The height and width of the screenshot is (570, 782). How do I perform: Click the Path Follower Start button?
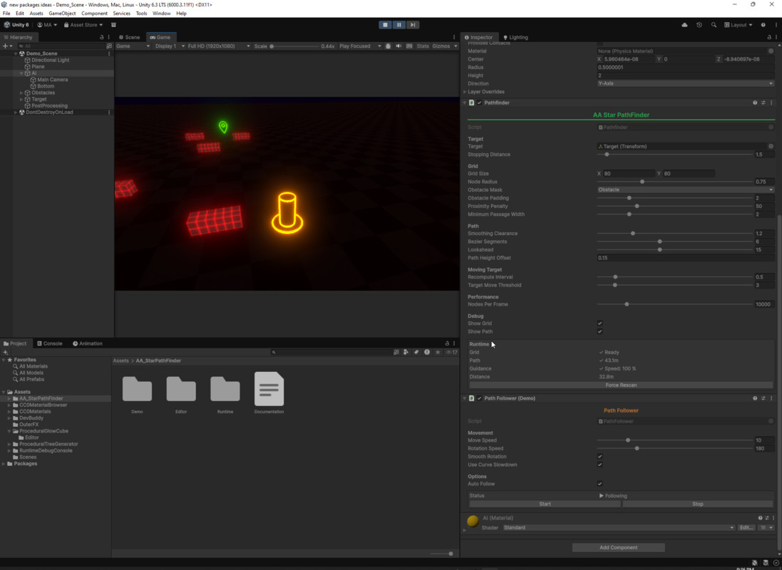pos(545,504)
